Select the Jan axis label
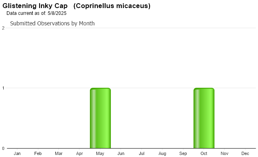Image resolution: width=258 pixels, height=157 pixels. (17, 153)
